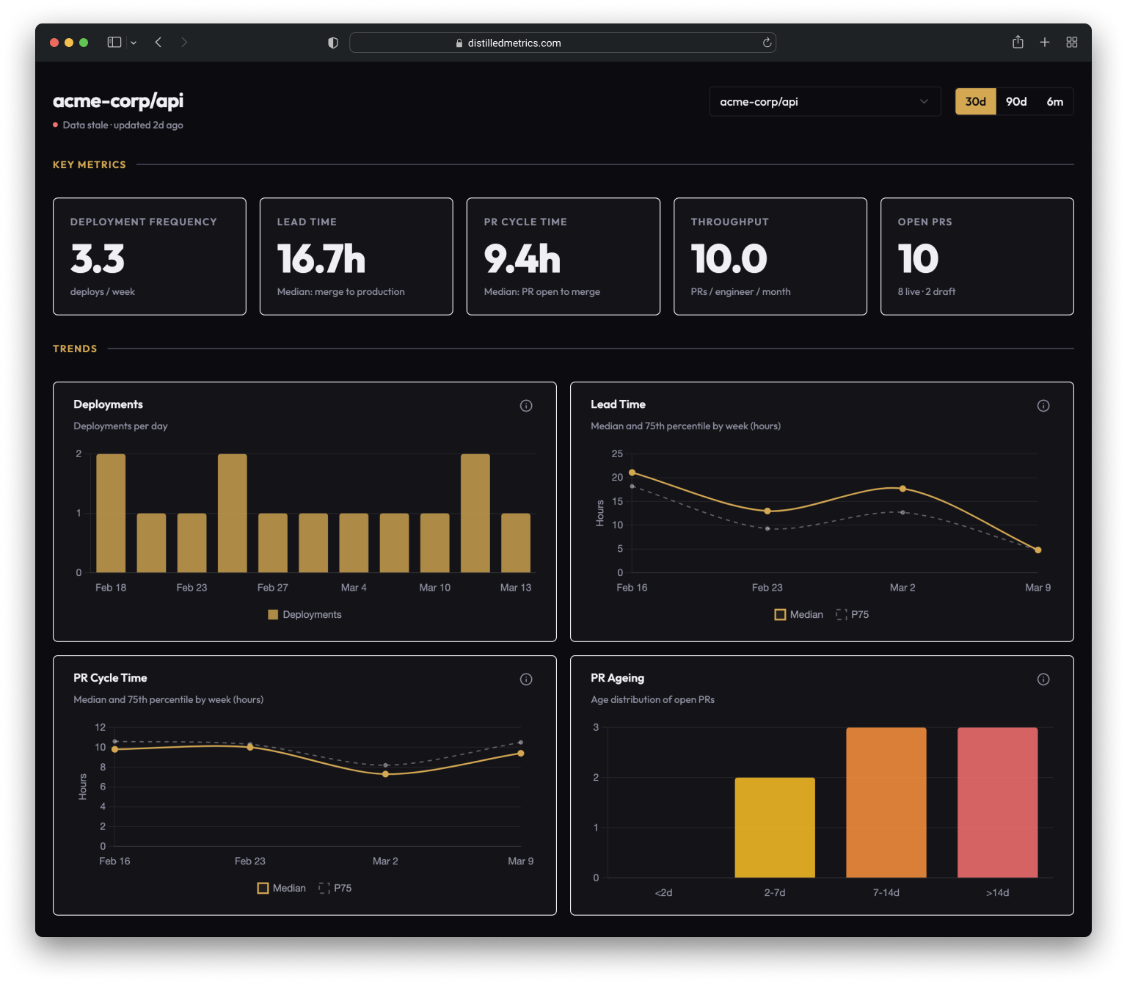Screen dimensions: 1127x984
Task: Open a new browser tab with the plus icon
Action: 1045,42
